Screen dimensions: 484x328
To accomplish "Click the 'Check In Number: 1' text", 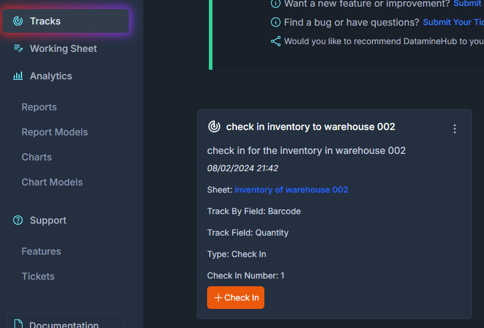I will [246, 276].
